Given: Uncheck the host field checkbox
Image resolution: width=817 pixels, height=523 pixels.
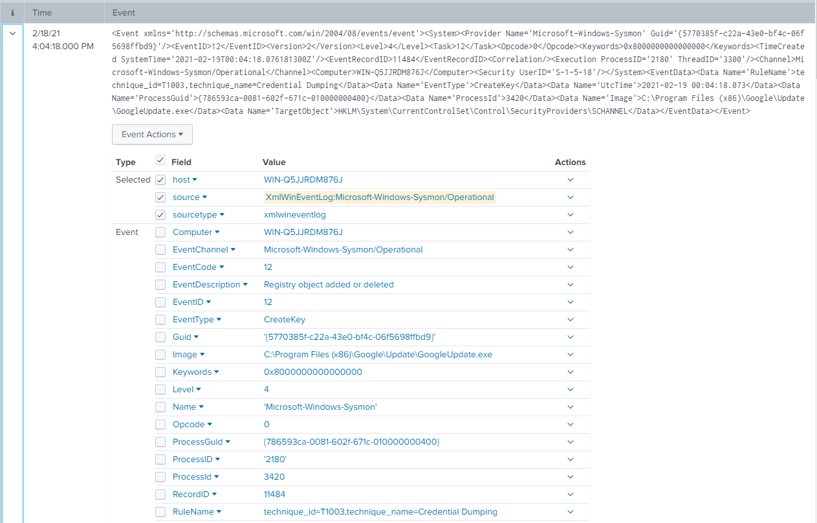Looking at the screenshot, I should tap(160, 180).
